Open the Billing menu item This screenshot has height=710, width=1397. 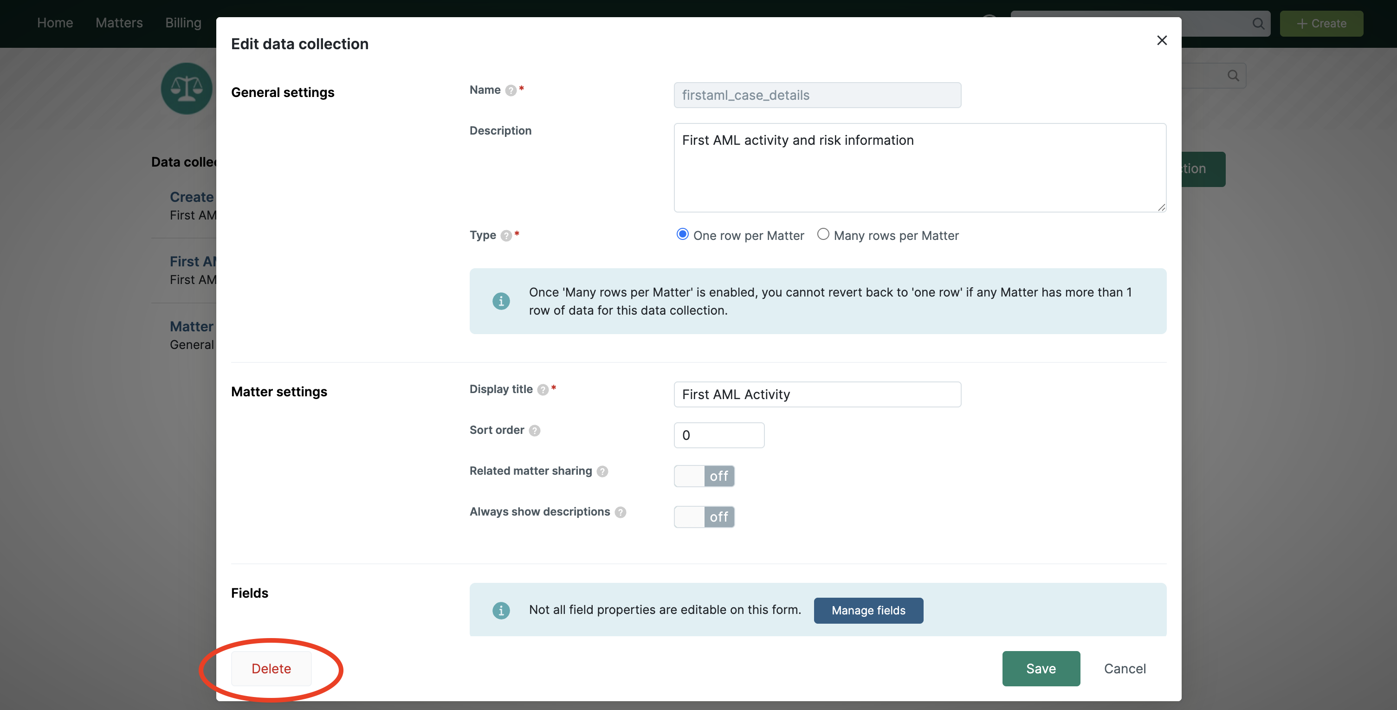(183, 23)
